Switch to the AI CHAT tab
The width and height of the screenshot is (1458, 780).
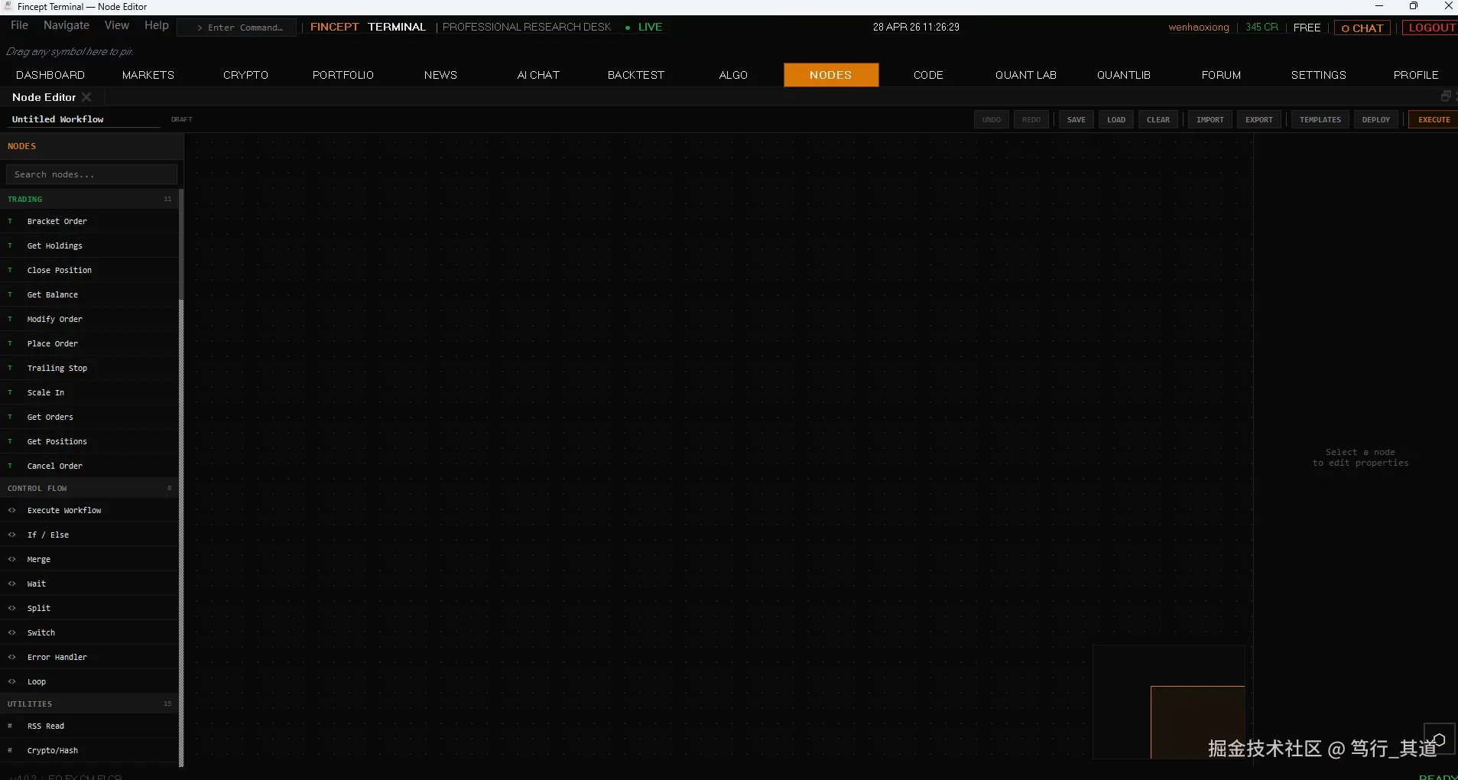538,75
